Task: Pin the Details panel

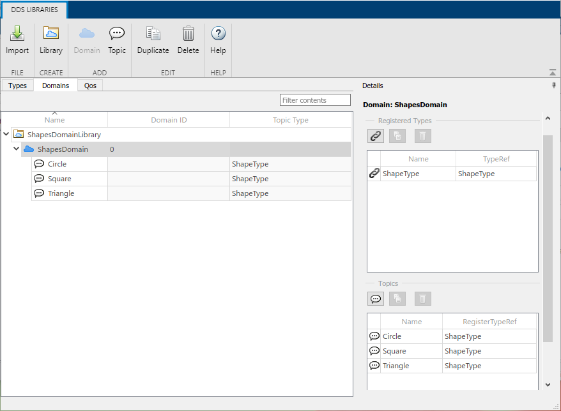Action: (x=554, y=86)
